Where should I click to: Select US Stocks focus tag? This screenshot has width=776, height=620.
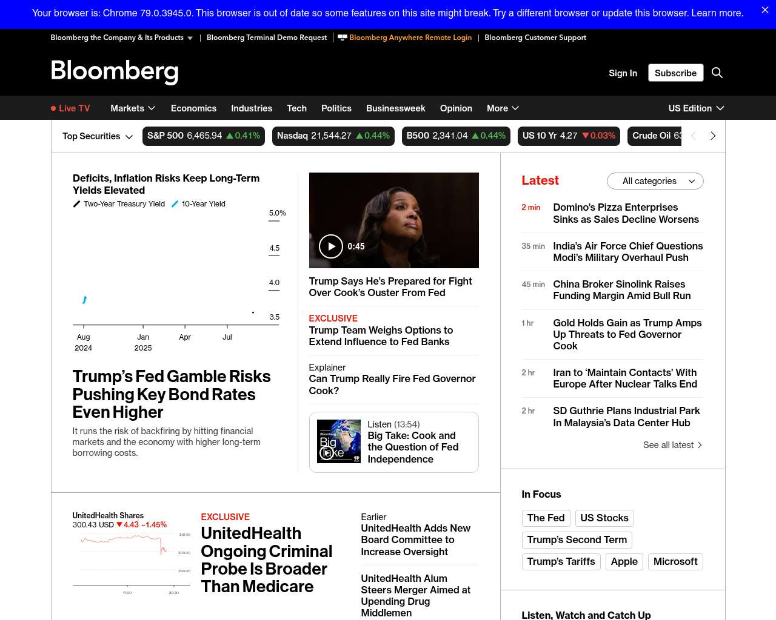pos(604,518)
